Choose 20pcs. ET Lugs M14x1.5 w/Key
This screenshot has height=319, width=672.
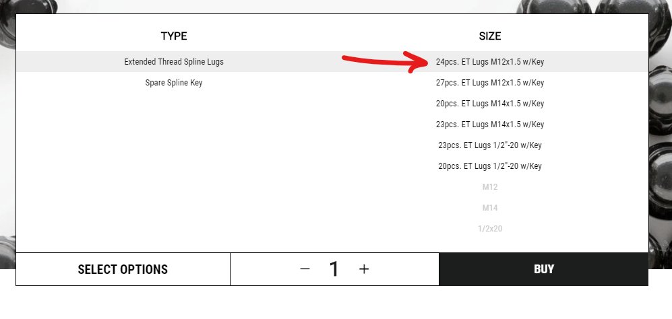point(490,104)
